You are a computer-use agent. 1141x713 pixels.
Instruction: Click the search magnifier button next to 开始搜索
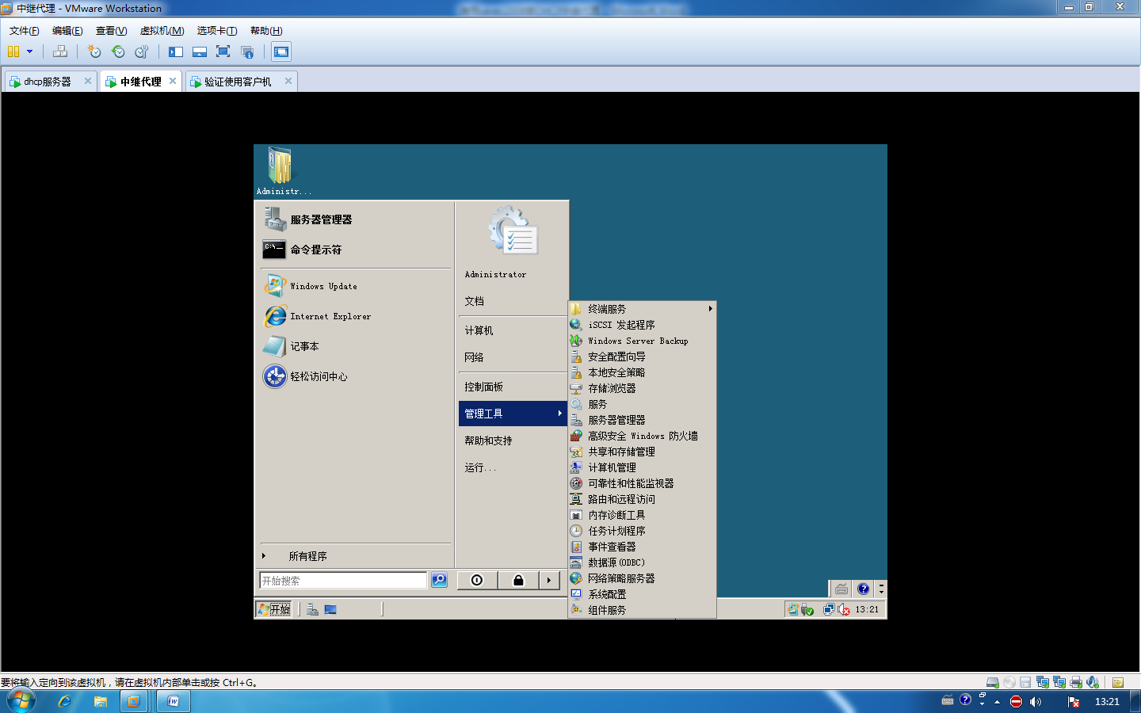[439, 581]
